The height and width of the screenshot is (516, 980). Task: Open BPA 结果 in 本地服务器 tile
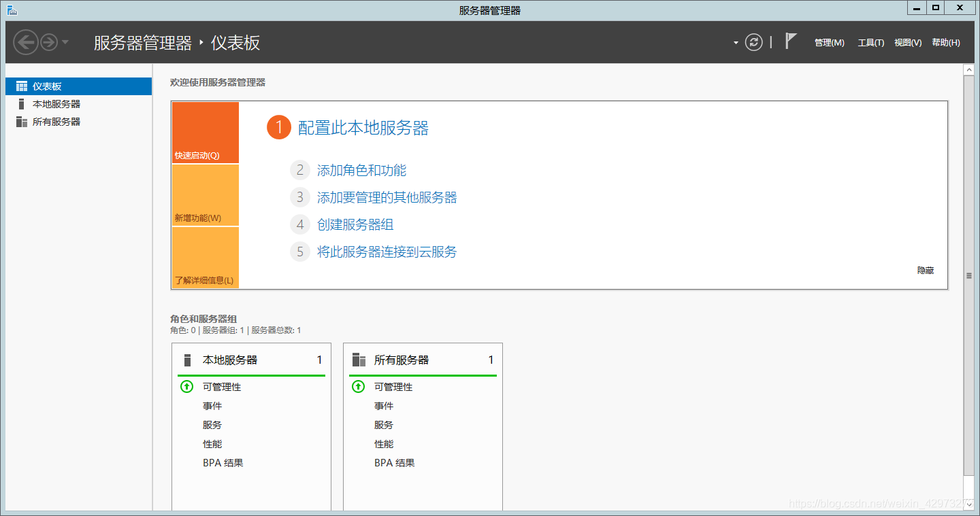point(223,463)
